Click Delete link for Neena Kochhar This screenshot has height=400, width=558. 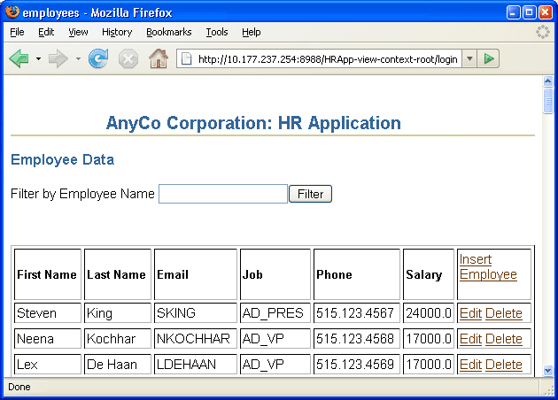(504, 339)
